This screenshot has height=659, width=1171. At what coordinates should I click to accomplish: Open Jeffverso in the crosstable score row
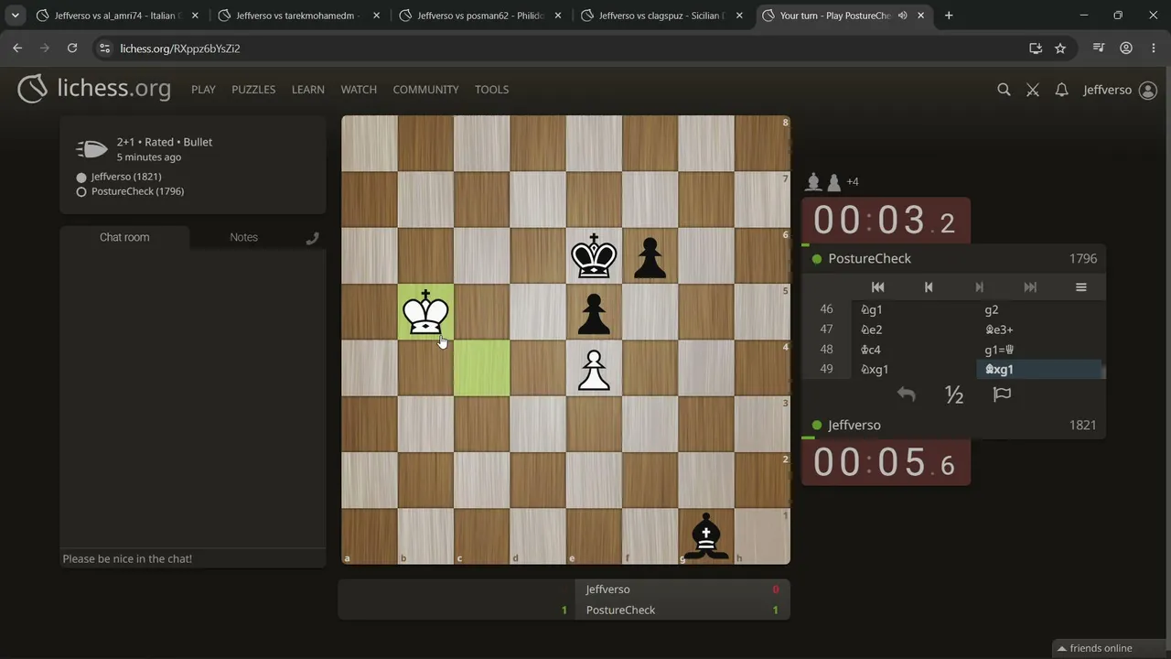[x=607, y=589]
